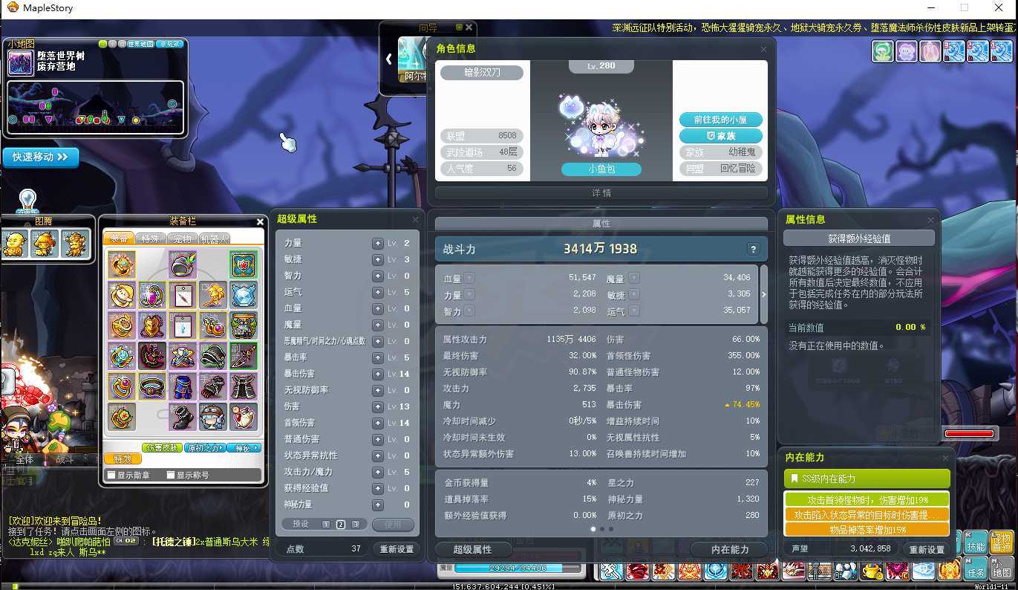Expand the stat panel side arrow

pos(764,294)
